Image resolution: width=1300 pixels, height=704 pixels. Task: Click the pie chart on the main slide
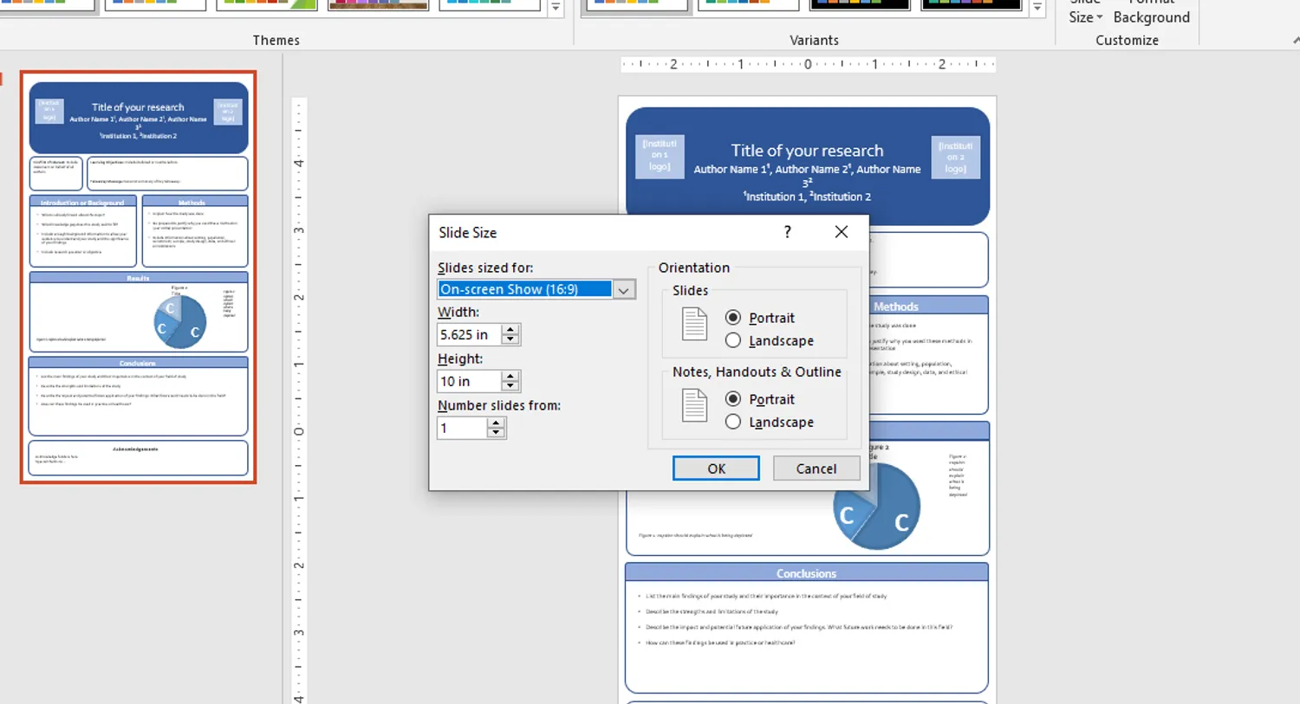click(876, 506)
